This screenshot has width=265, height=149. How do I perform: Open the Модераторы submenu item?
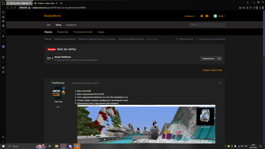point(63,32)
